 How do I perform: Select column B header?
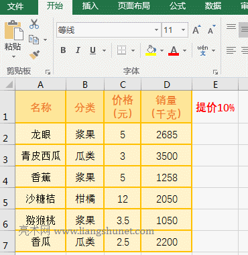click(85, 85)
